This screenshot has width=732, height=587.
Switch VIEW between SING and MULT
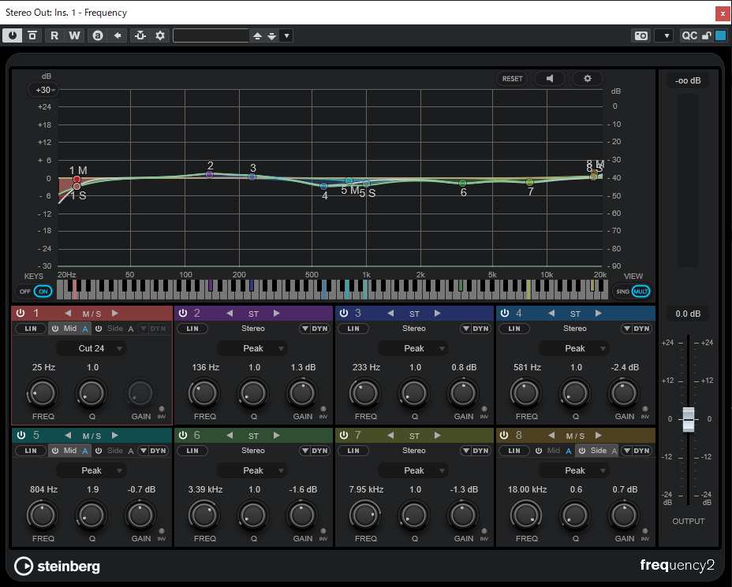point(632,292)
